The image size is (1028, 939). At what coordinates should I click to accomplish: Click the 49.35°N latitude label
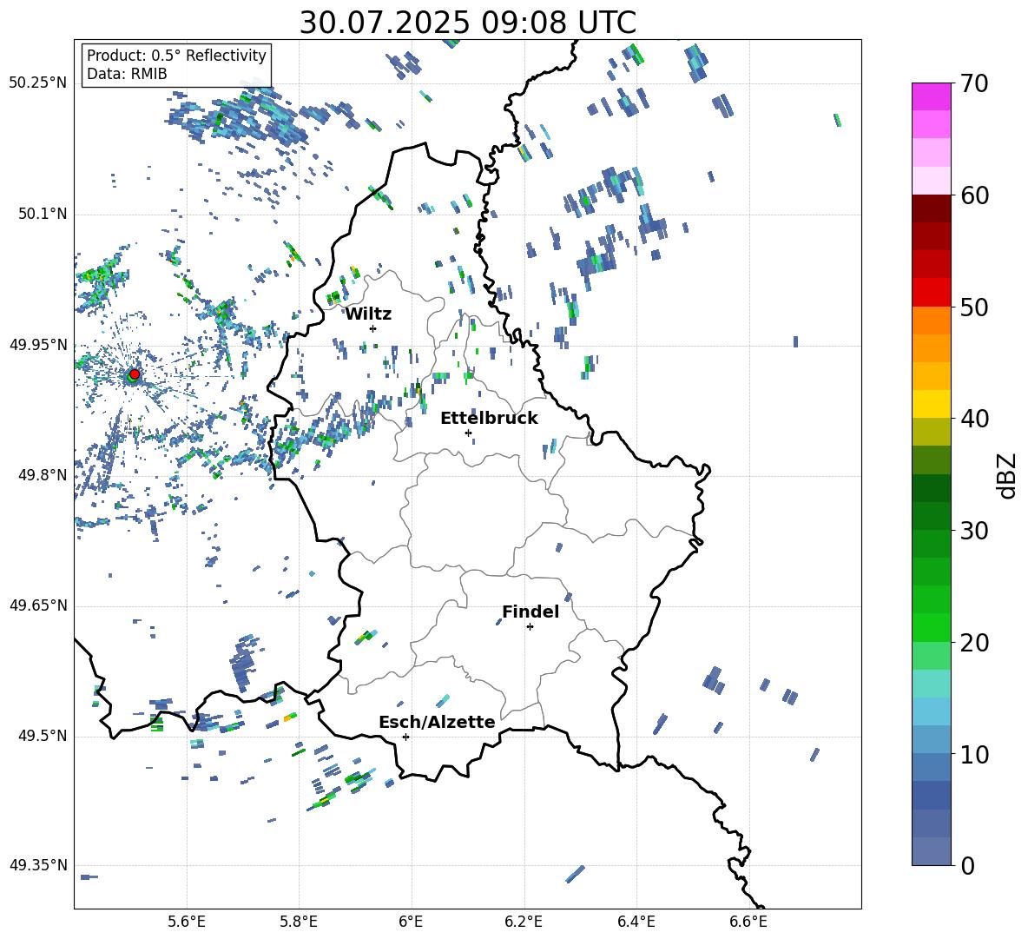(x=38, y=865)
